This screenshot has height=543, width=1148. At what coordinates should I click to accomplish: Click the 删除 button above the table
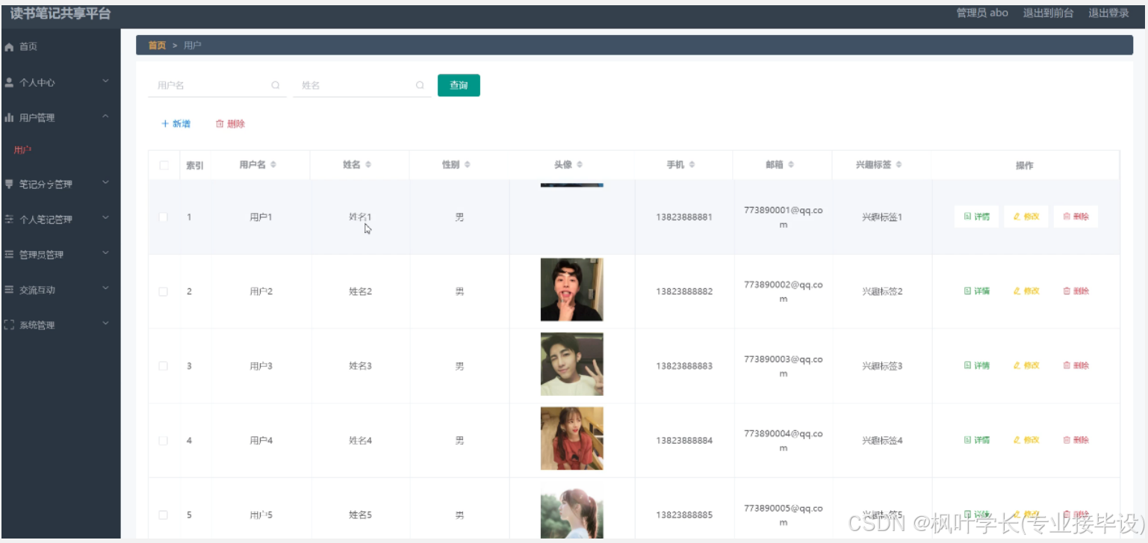(x=230, y=124)
